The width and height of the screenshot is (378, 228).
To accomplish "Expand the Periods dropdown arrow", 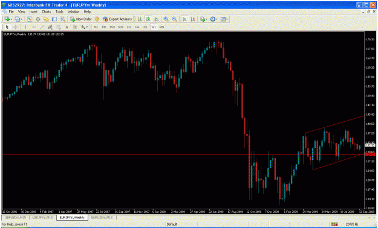I will tap(217, 19).
